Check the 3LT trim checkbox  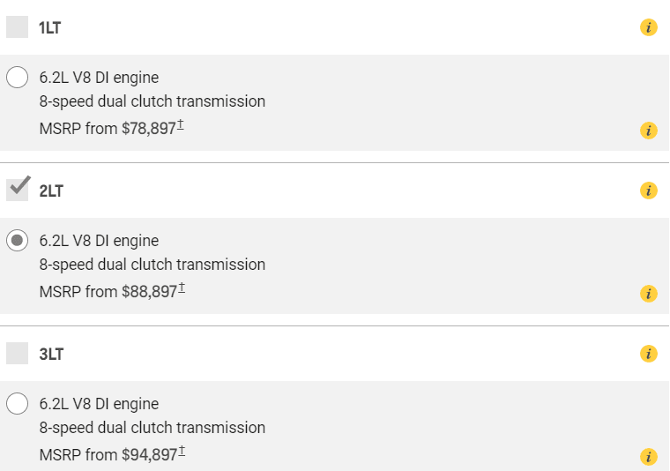pyautogui.click(x=18, y=354)
